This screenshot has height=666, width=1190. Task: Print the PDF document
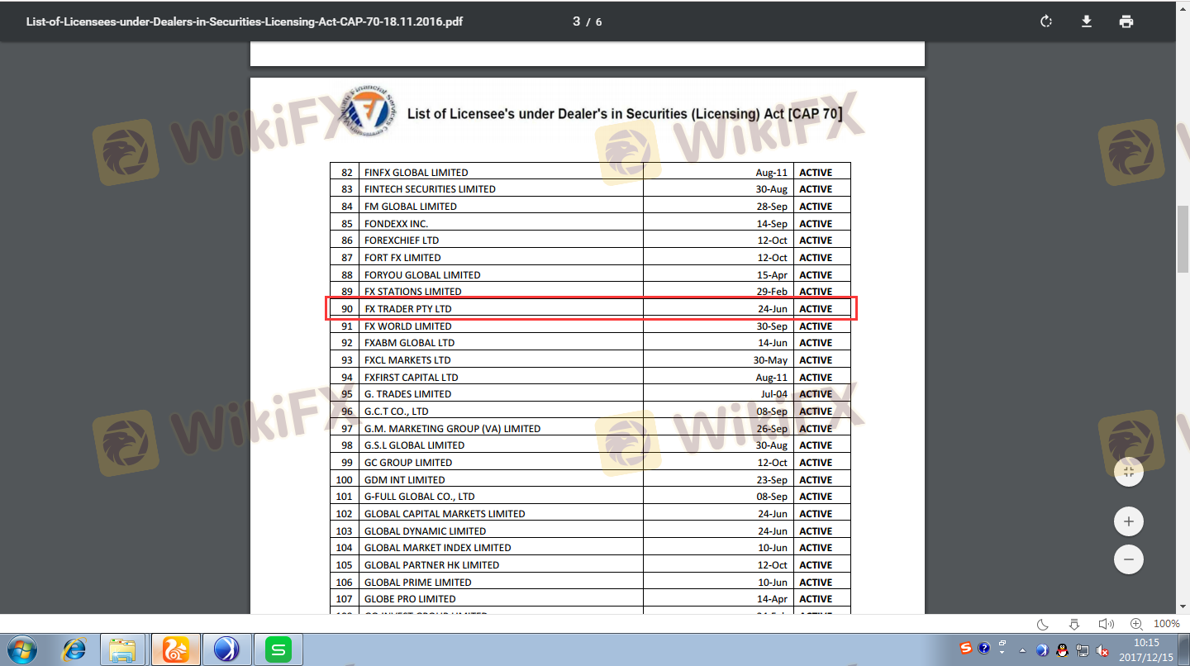click(1126, 21)
